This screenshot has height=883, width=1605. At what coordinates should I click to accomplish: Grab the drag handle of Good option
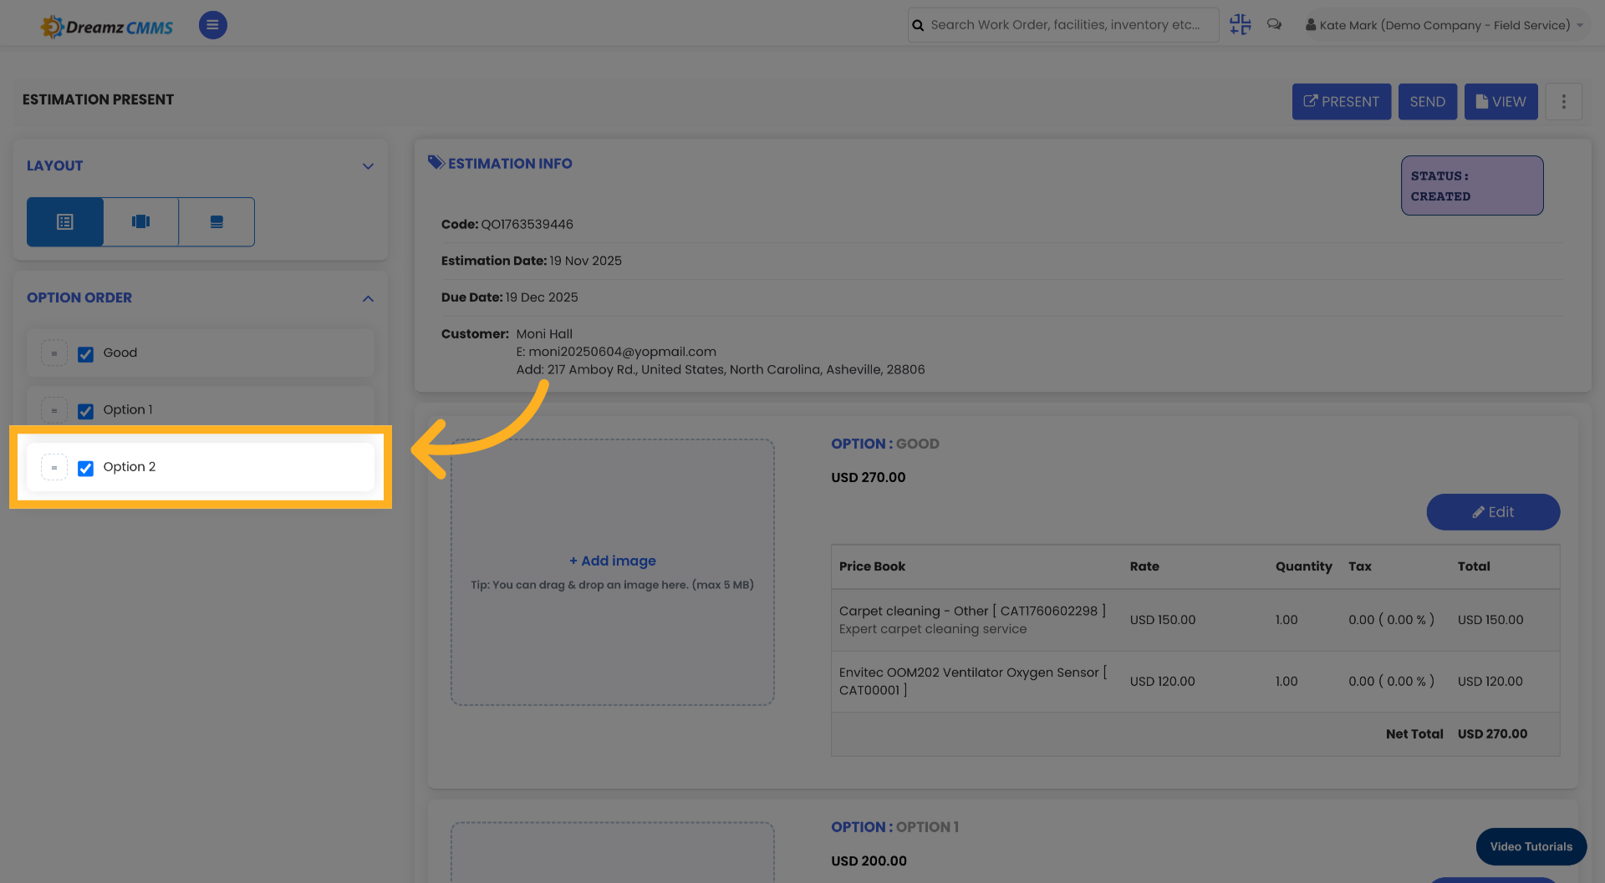click(x=54, y=353)
